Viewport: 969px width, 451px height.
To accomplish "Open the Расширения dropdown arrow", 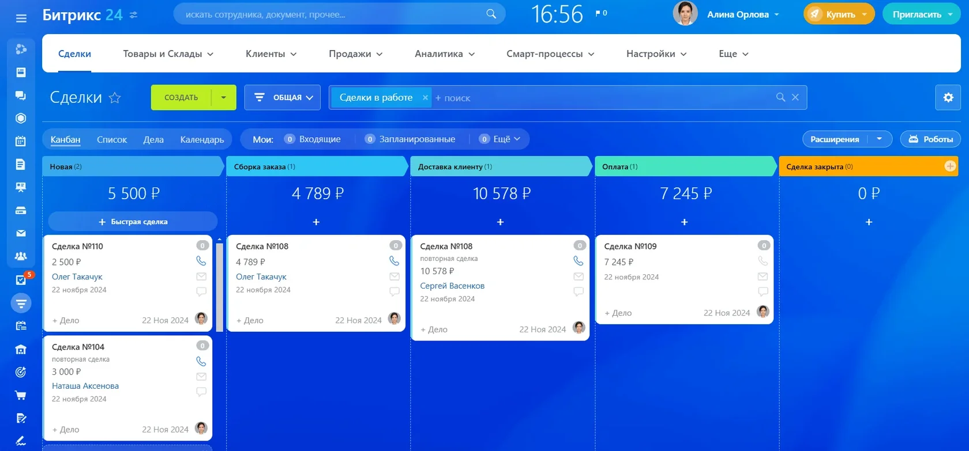I will [x=880, y=139].
